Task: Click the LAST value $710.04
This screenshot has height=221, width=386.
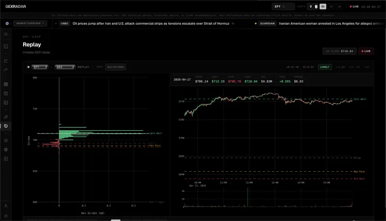Action: pos(251,82)
